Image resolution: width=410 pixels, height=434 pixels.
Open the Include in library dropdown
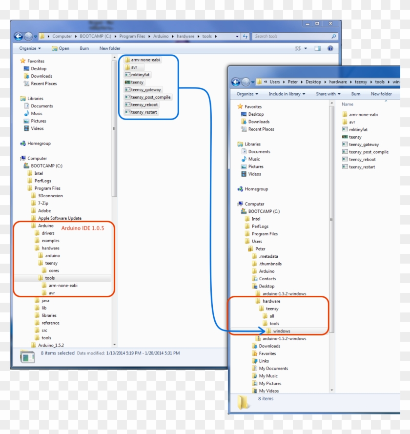[x=287, y=94]
